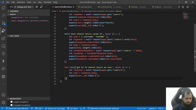Image resolution: width=196 pixels, height=110 pixels.
Task: Click the code minimap preview
Action: click(187, 16)
